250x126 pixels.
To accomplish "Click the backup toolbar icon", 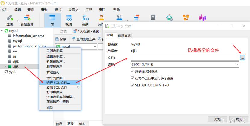I will pos(153,17).
